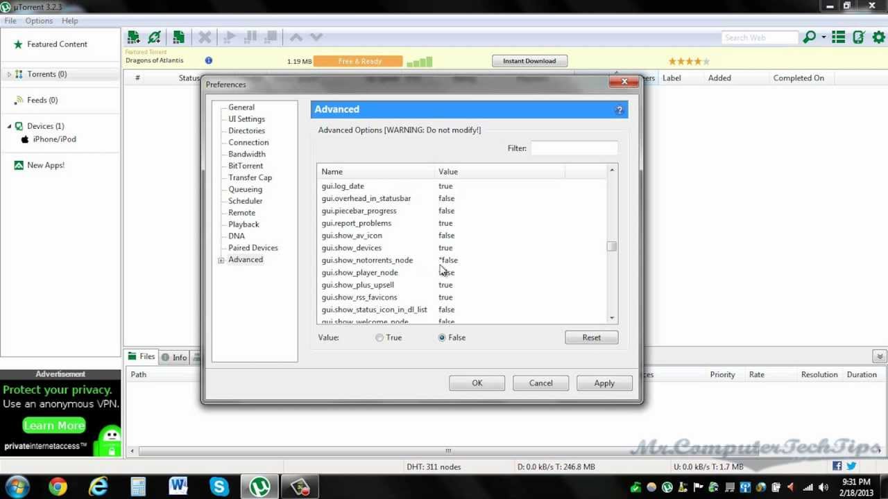
Task: Click iPhone/iPod device in sidebar
Action: click(x=54, y=139)
